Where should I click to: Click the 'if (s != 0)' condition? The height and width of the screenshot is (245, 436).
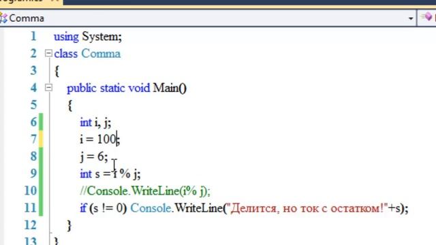tap(104, 208)
